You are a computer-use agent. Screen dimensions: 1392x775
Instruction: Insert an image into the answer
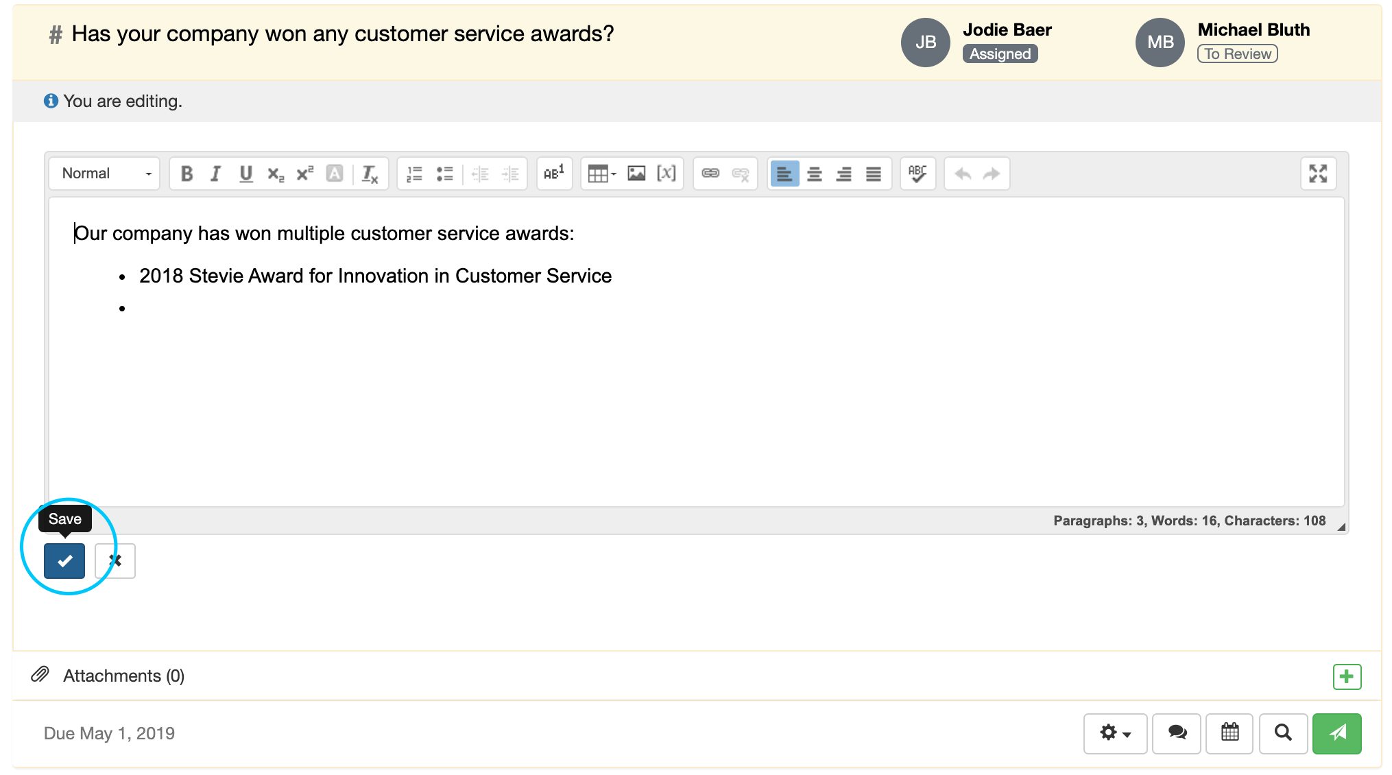tap(636, 174)
